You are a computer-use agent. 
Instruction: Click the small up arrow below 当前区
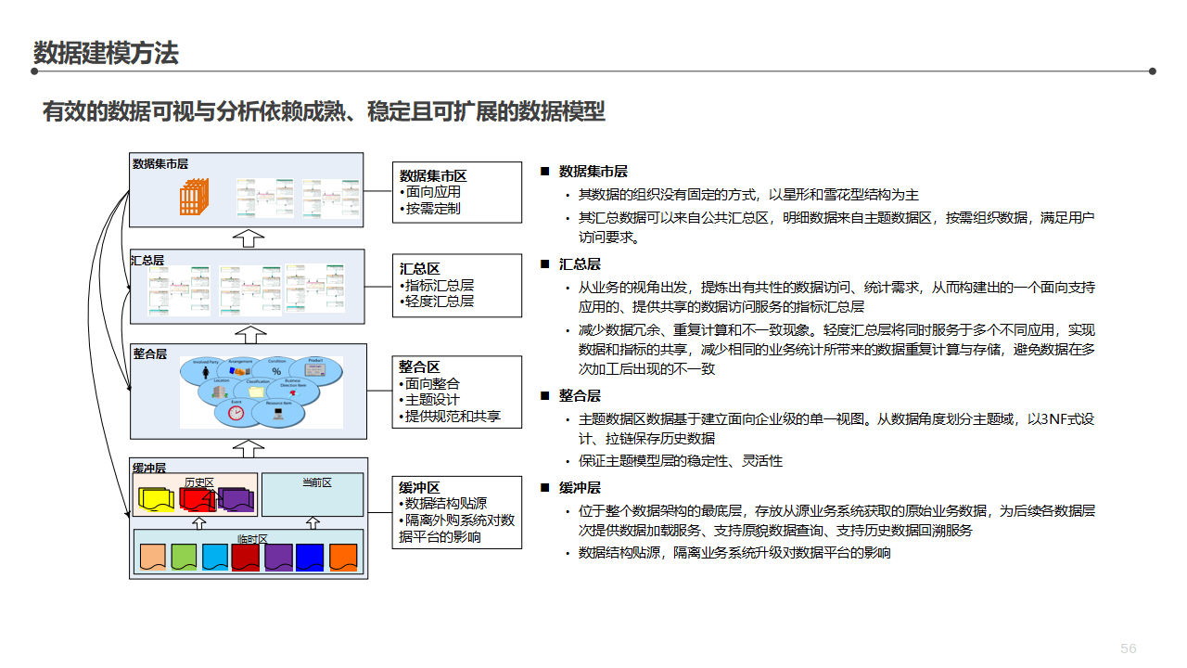pos(312,522)
